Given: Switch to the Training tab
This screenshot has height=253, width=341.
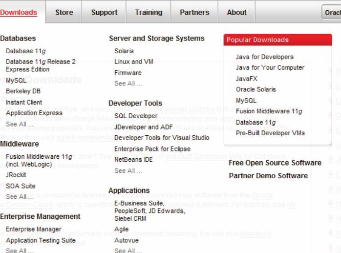Looking at the screenshot, I should 149,12.
